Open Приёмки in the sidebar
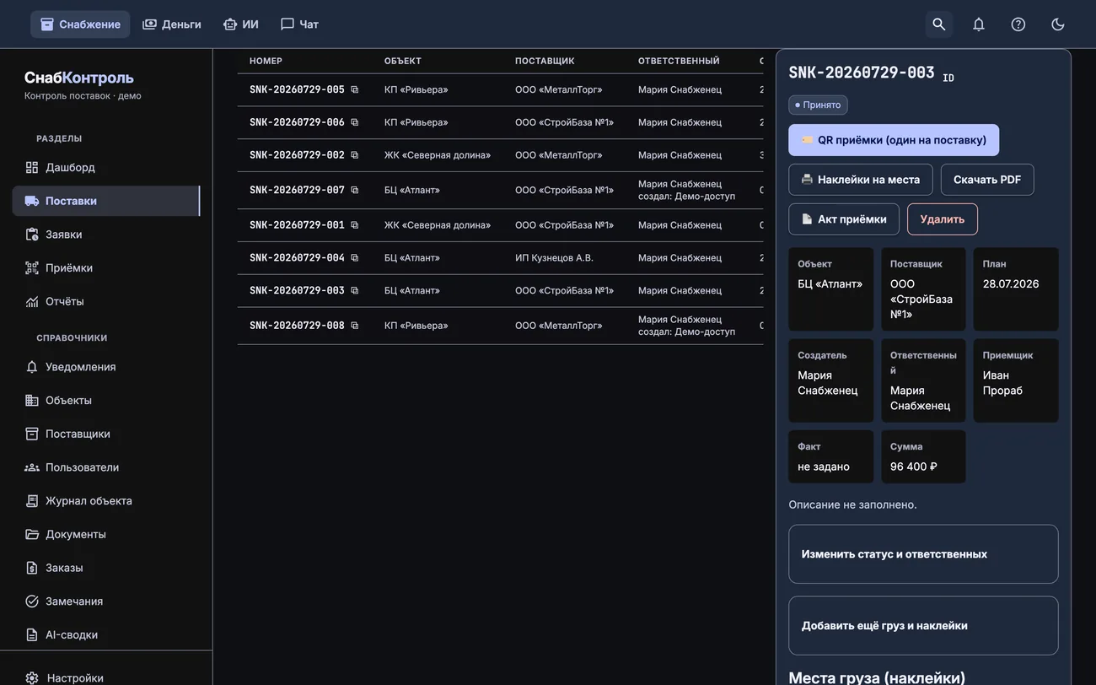The width and height of the screenshot is (1096, 685). [105, 267]
